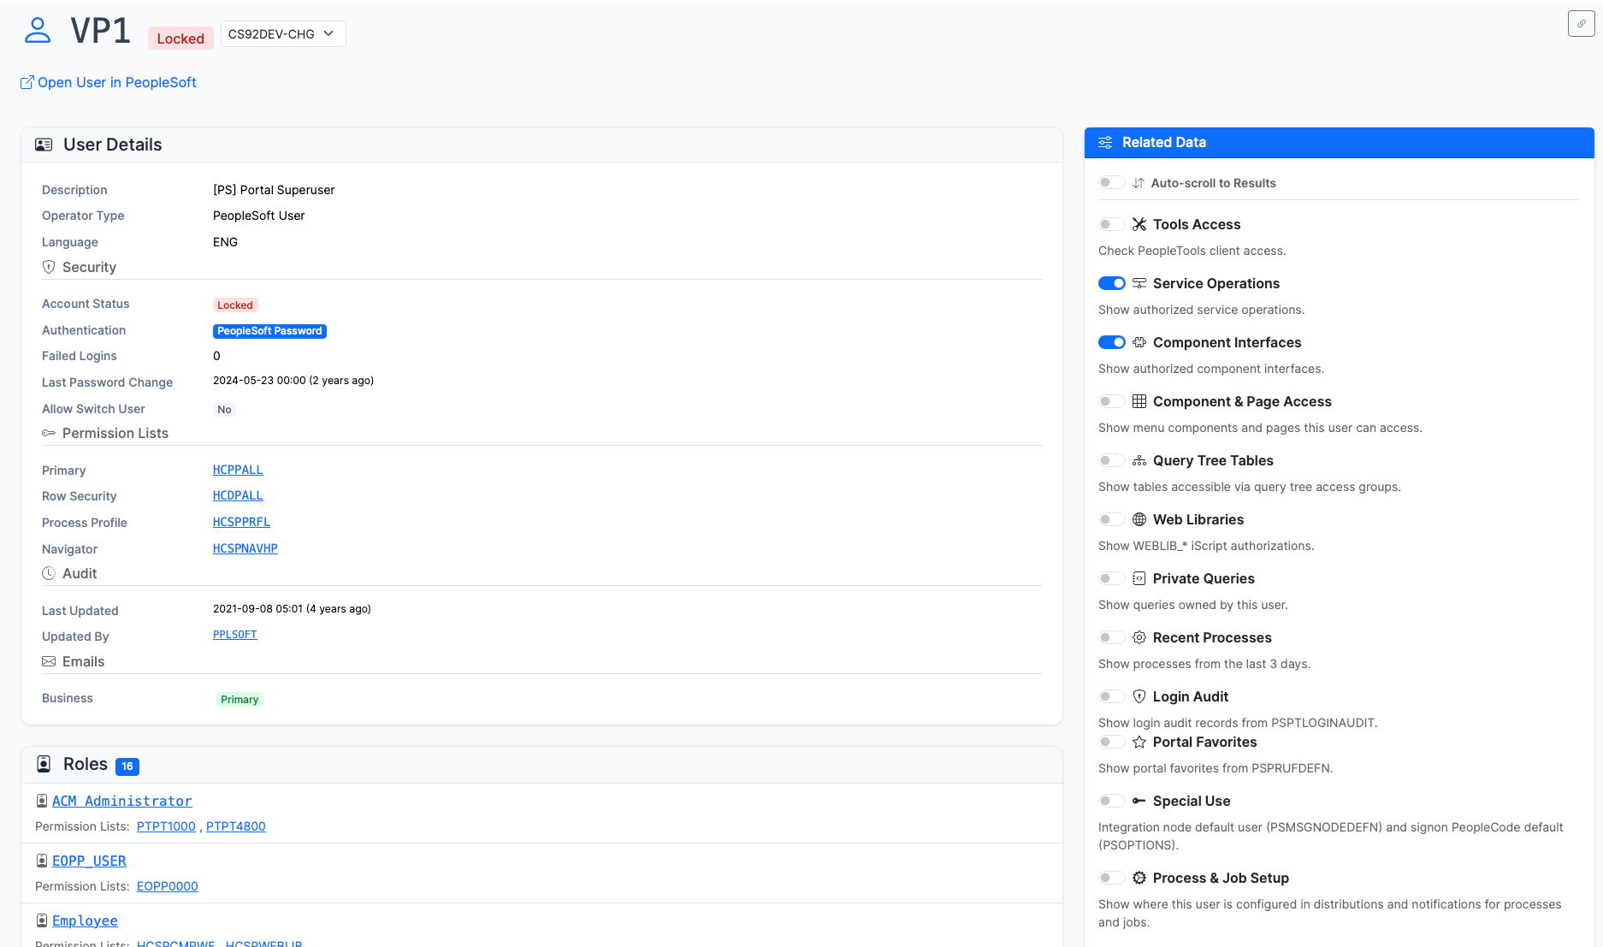Click the Service Operations icon
The height and width of the screenshot is (947, 1603).
tap(1139, 283)
